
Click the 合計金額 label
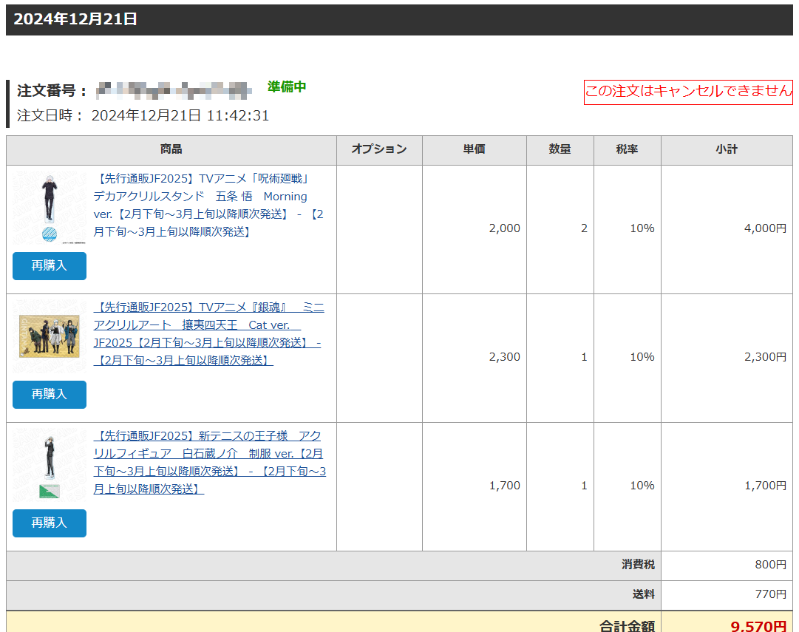coord(627,625)
